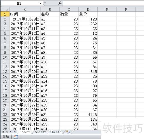Click the price cell 434
Viewport: 144px width, 139px height.
88,119
